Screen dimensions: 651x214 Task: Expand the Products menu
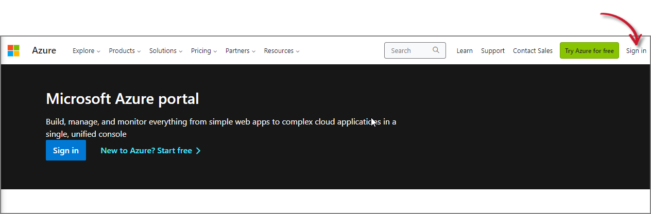[x=125, y=50]
